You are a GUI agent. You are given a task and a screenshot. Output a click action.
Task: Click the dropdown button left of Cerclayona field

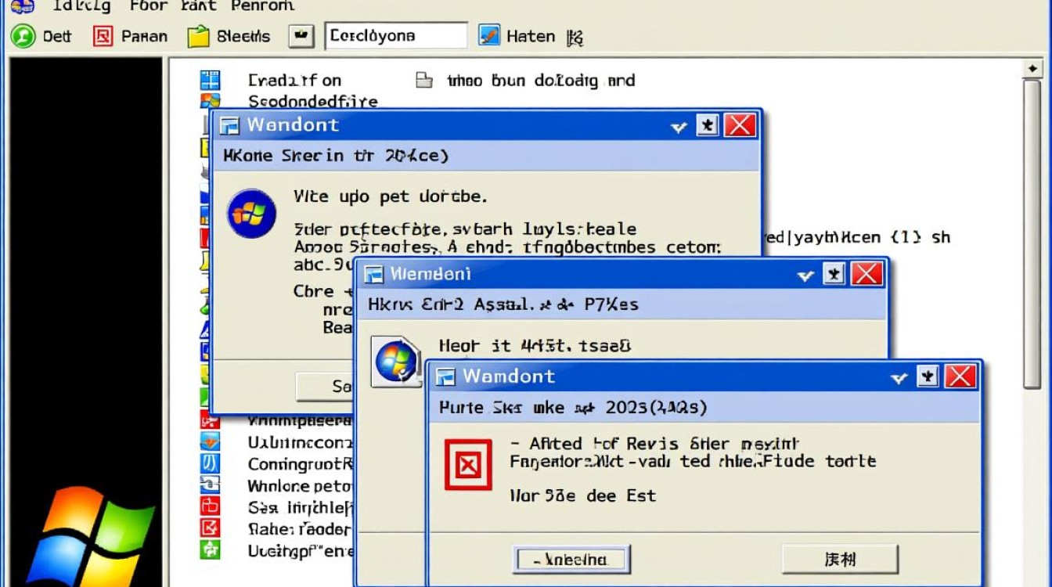pos(301,36)
